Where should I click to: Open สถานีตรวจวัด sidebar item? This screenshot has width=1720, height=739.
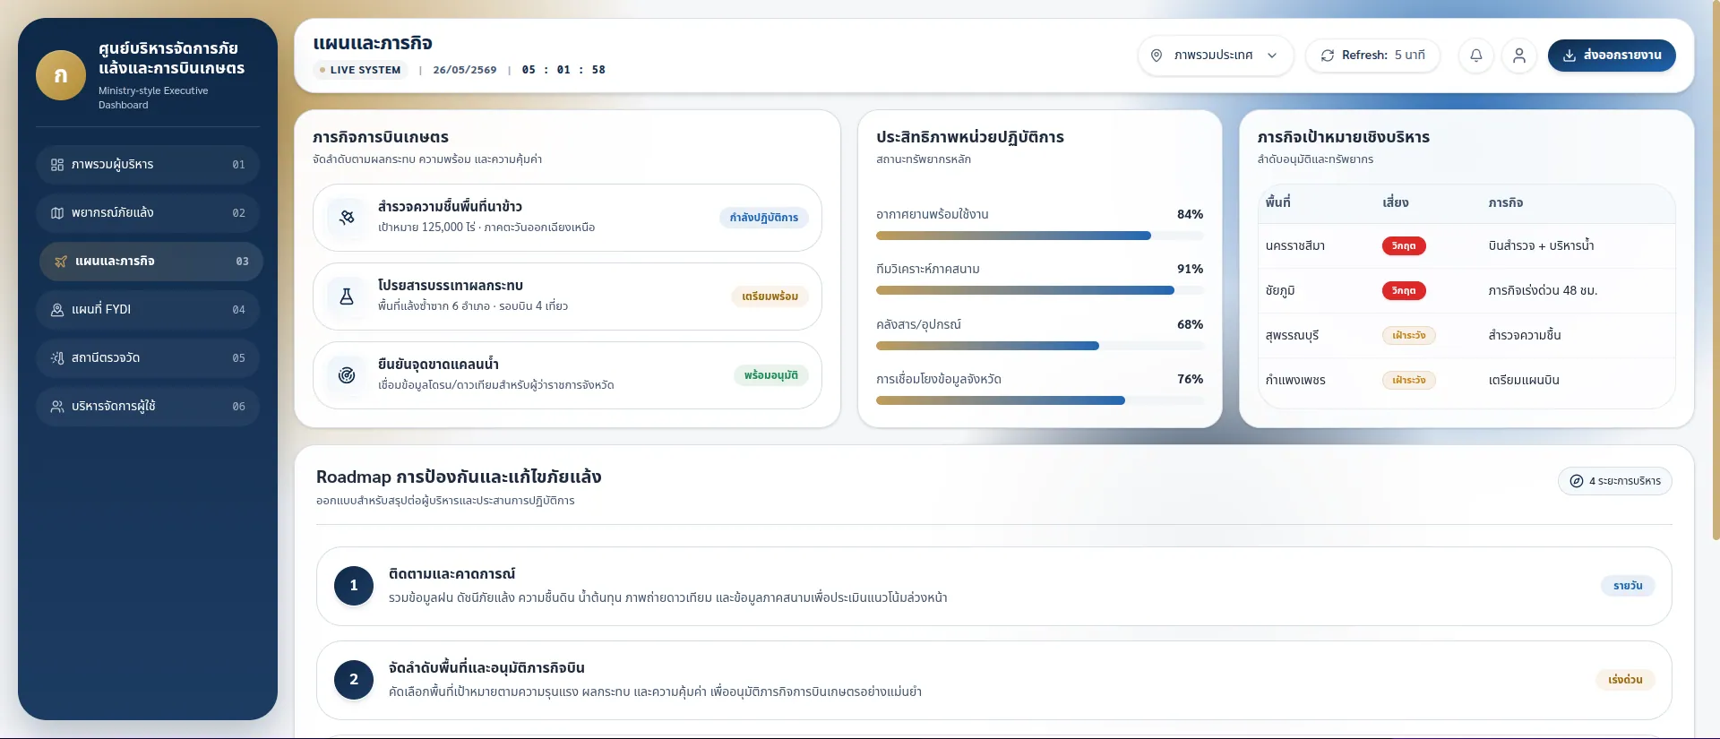[148, 358]
